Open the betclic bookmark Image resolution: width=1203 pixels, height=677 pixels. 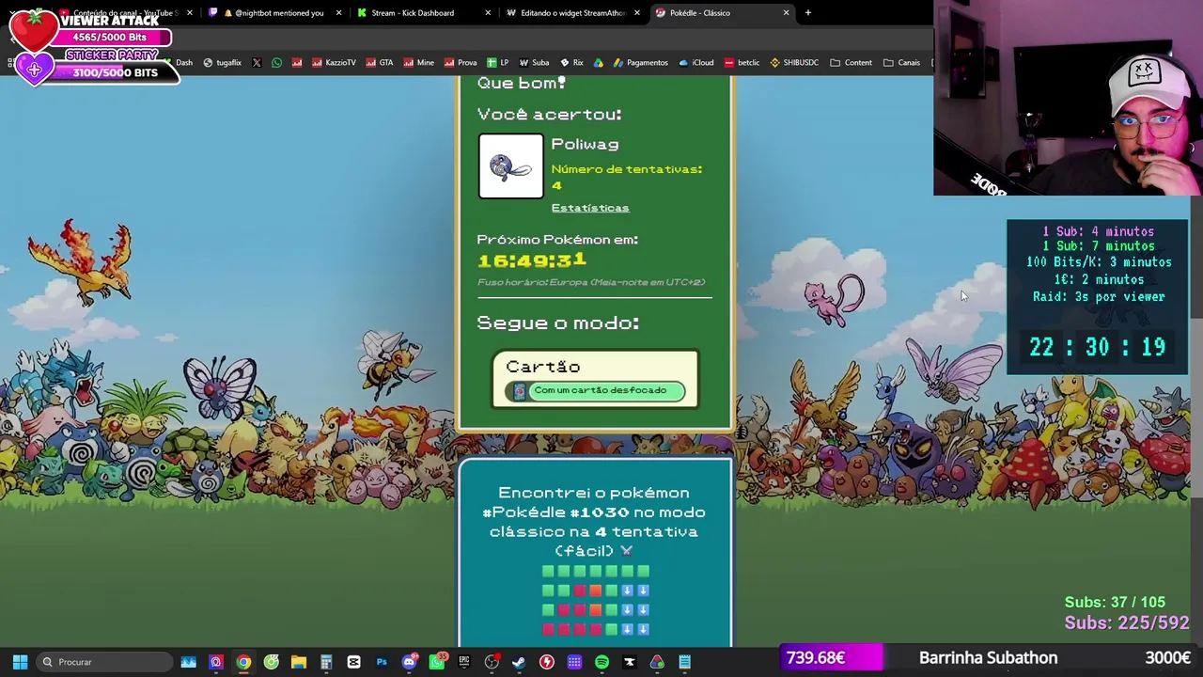pyautogui.click(x=742, y=63)
